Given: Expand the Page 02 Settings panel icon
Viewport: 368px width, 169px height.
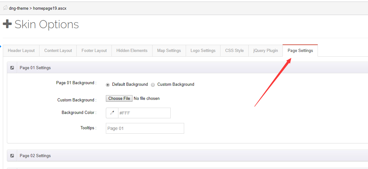Looking at the screenshot, I should [12, 156].
